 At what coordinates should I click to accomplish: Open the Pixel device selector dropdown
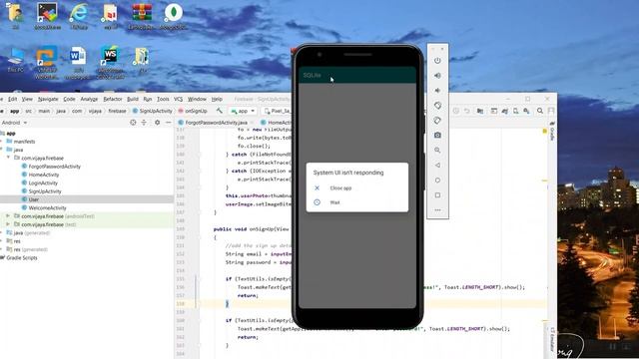[x=278, y=111]
